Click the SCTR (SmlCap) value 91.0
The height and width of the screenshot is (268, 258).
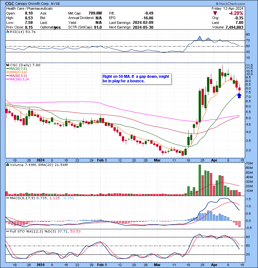point(98,27)
